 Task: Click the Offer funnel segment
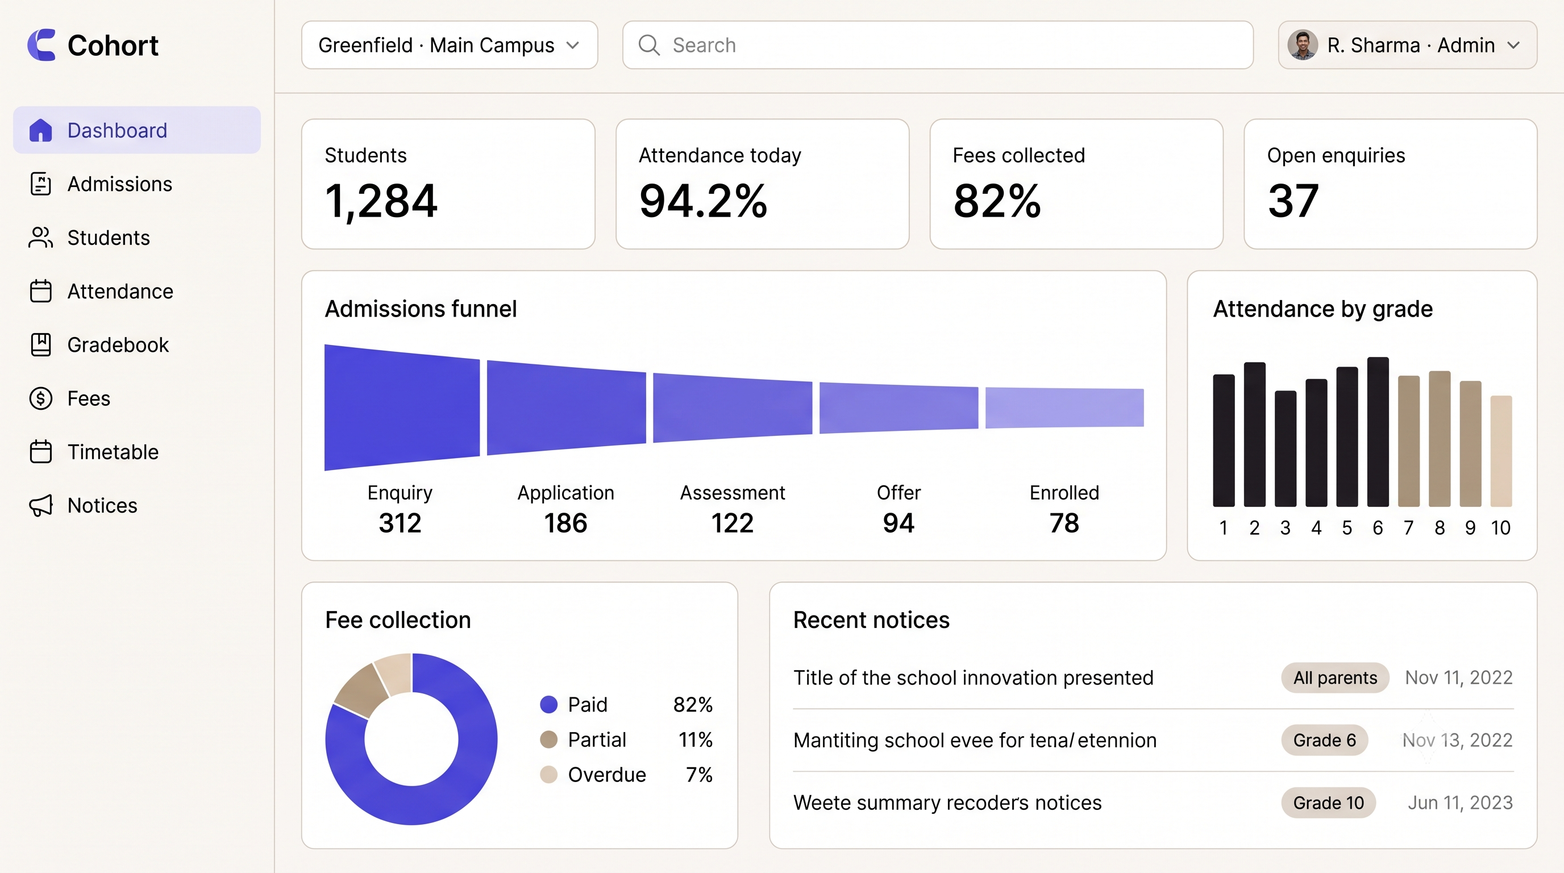click(899, 408)
